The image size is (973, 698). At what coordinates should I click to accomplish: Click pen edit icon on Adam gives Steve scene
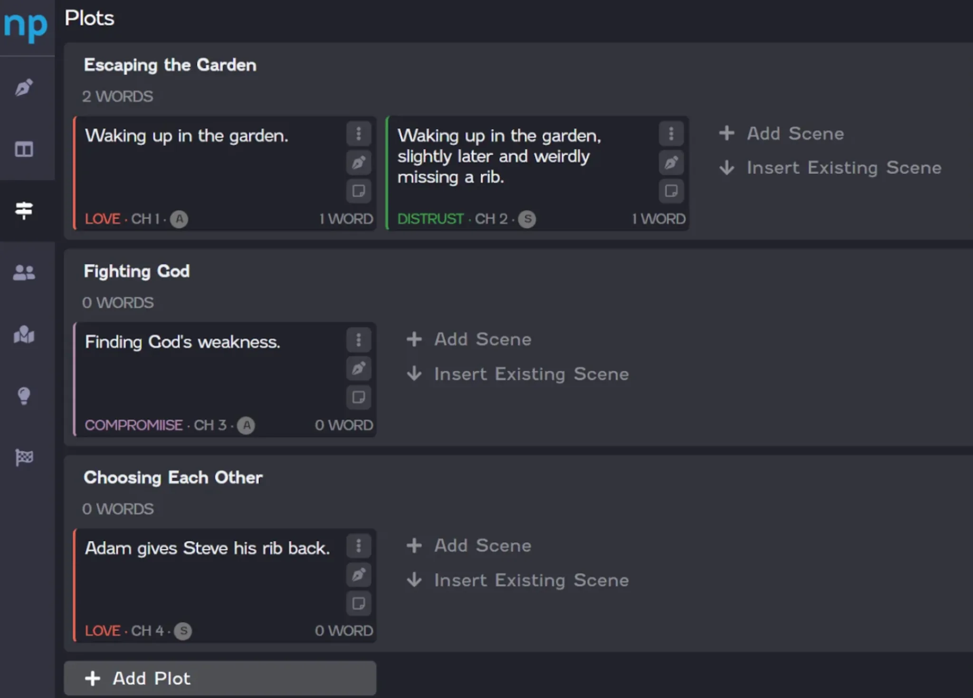coord(359,575)
